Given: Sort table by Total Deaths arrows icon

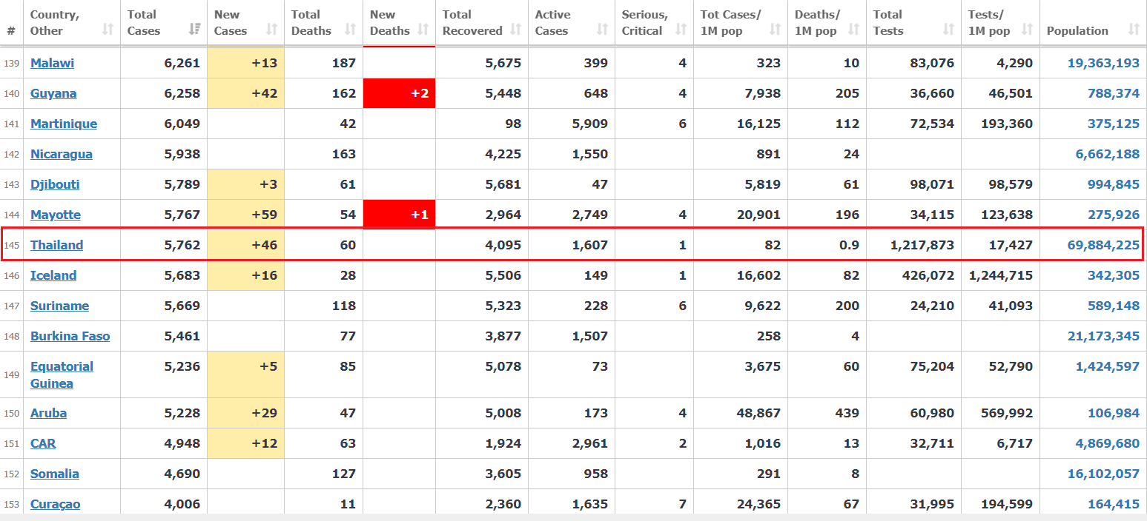Looking at the screenshot, I should [348, 30].
